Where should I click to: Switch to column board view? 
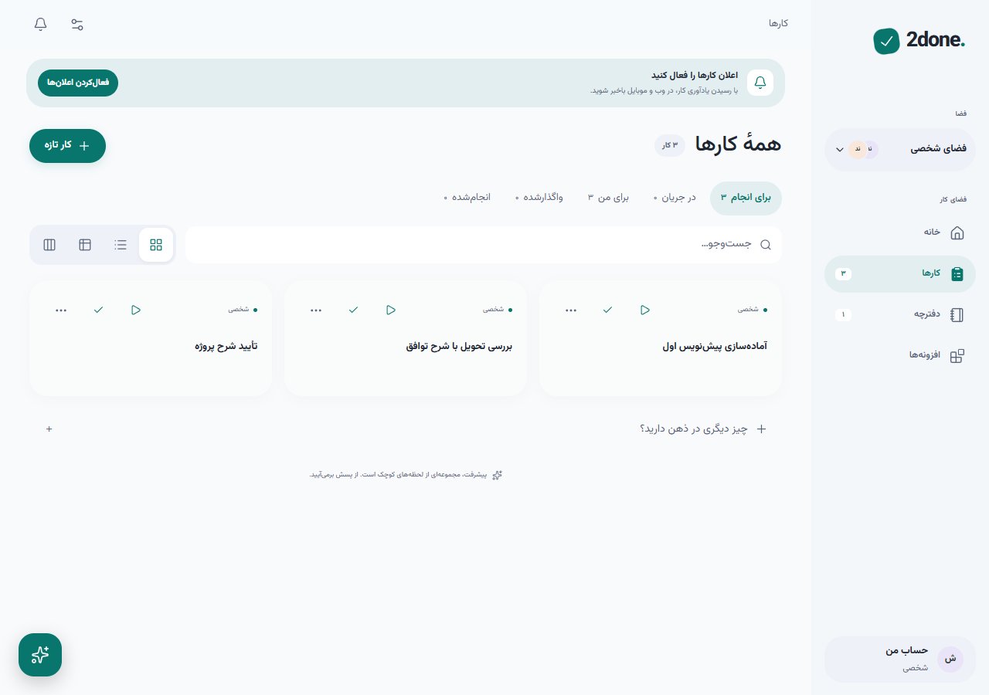coord(49,245)
